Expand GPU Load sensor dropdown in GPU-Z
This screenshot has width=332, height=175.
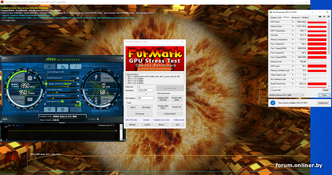coord(293,66)
